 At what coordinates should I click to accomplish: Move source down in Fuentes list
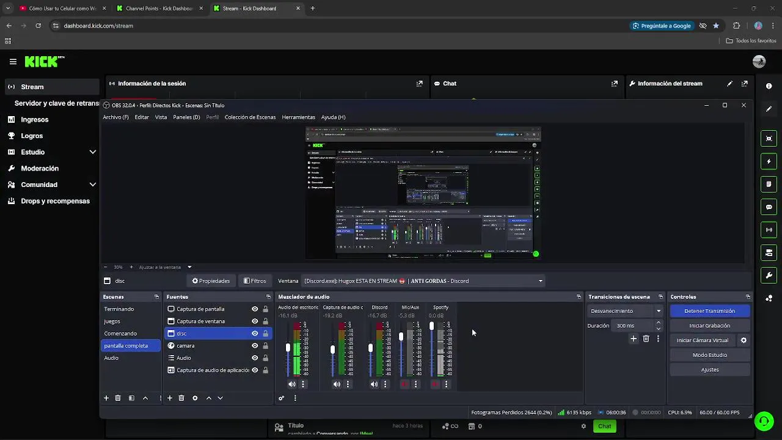(x=220, y=398)
